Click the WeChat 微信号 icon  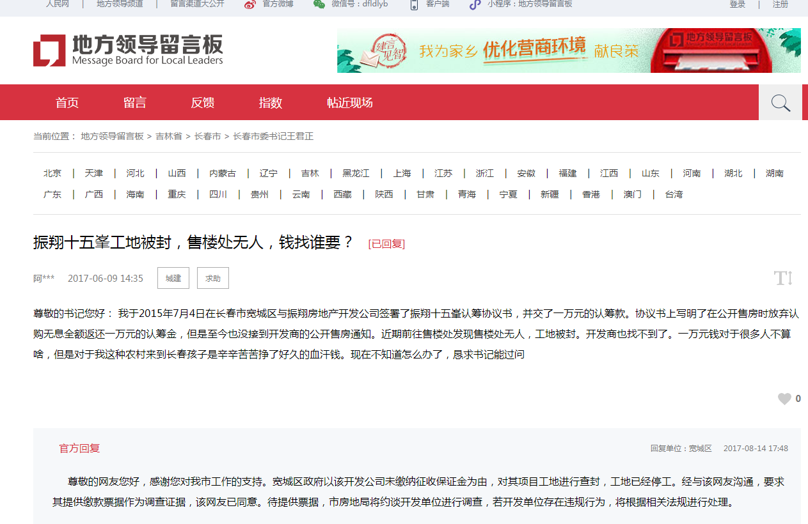pyautogui.click(x=318, y=5)
